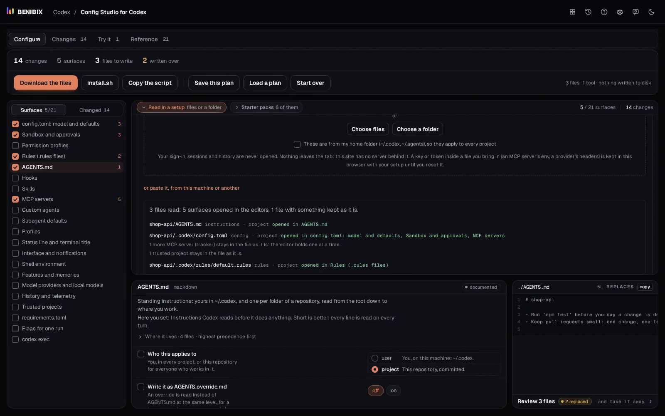
Task: Click the Choose a folder button
Action: [x=418, y=129]
